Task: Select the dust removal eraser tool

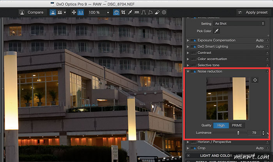Action: coord(157,12)
